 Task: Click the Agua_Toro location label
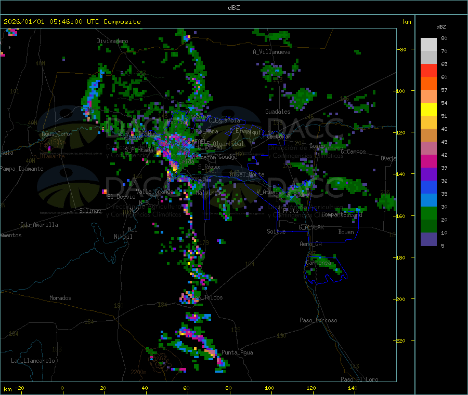[56, 134]
